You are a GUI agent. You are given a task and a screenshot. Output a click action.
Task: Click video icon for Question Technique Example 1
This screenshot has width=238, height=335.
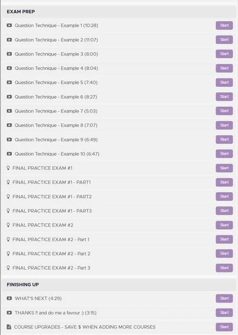[9, 25]
